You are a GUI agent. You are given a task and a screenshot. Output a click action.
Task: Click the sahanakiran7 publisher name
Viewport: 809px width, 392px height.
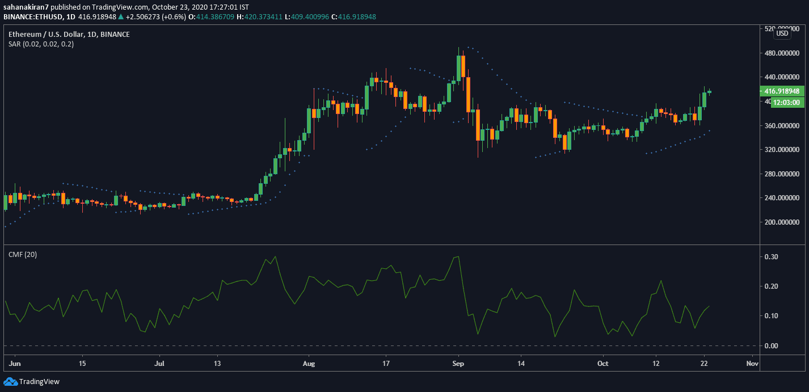point(27,7)
